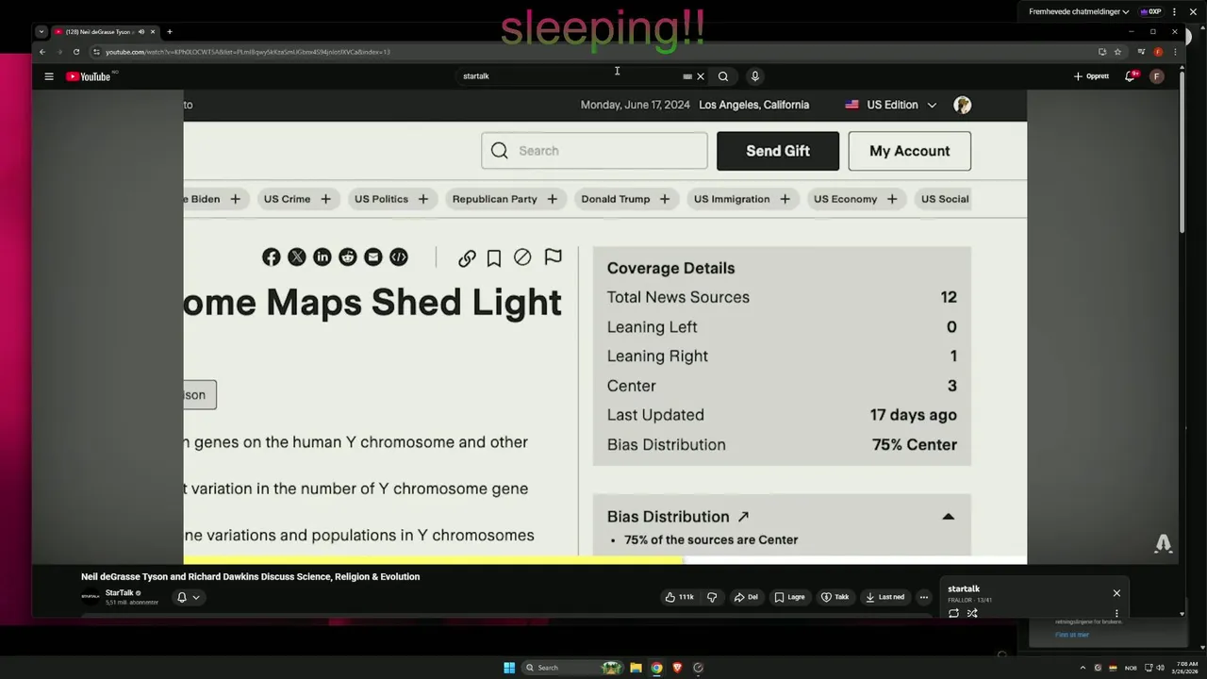The height and width of the screenshot is (679, 1207).
Task: Open the Windows Start menu
Action: 509,668
